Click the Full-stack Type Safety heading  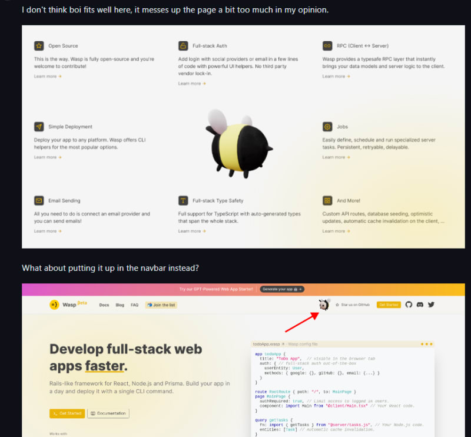[x=218, y=200]
